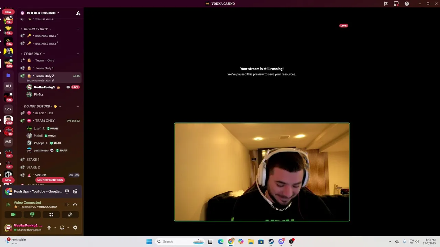Click the webcam video tile
This screenshot has width=440, height=247.
pyautogui.click(x=262, y=172)
